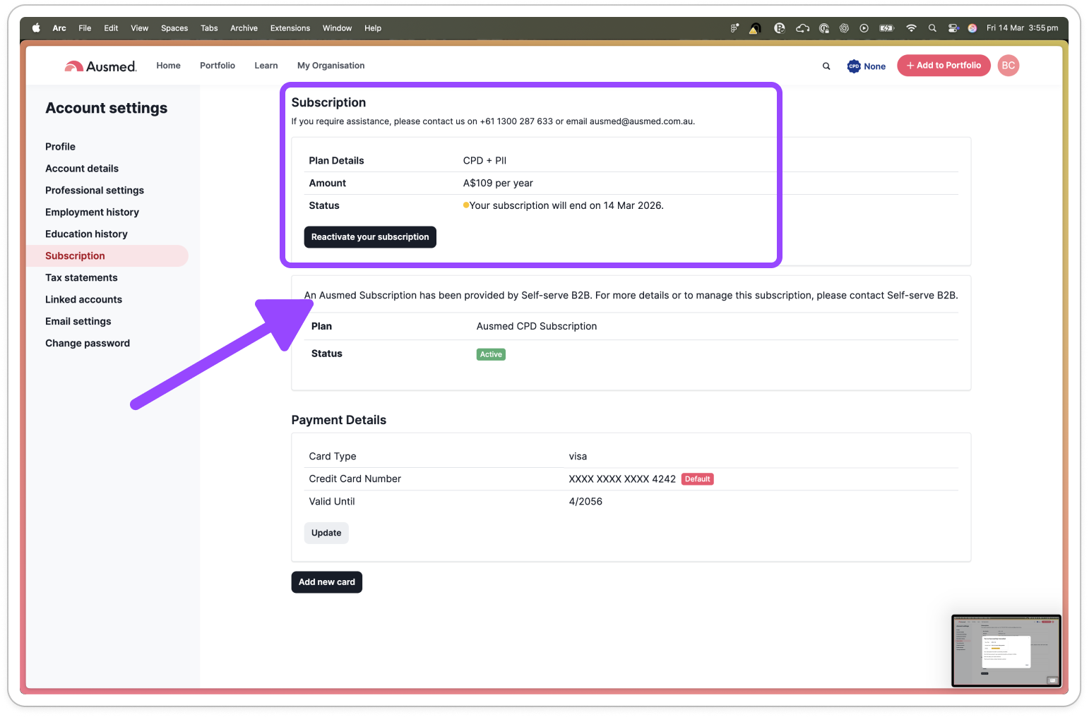Select Professional settings in sidebar

tap(95, 191)
